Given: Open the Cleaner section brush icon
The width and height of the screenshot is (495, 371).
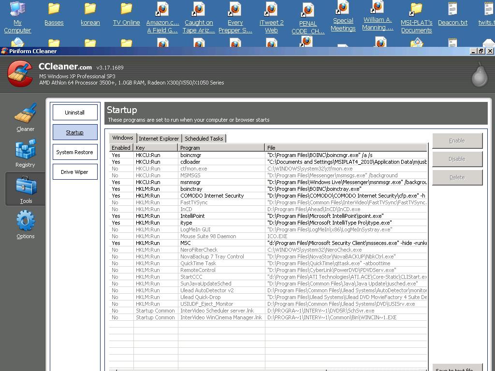Looking at the screenshot, I should [26, 113].
